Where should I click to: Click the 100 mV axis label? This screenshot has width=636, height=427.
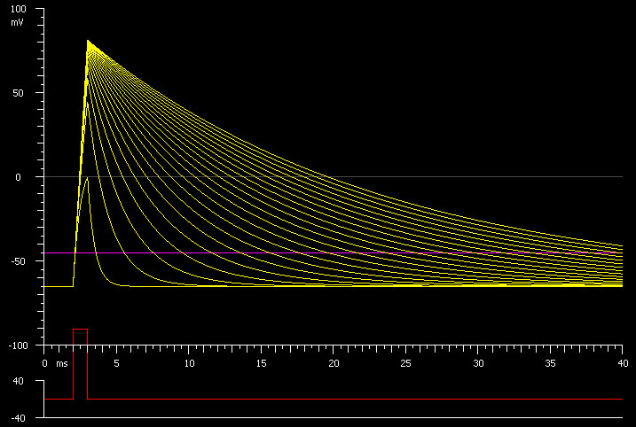click(x=19, y=9)
